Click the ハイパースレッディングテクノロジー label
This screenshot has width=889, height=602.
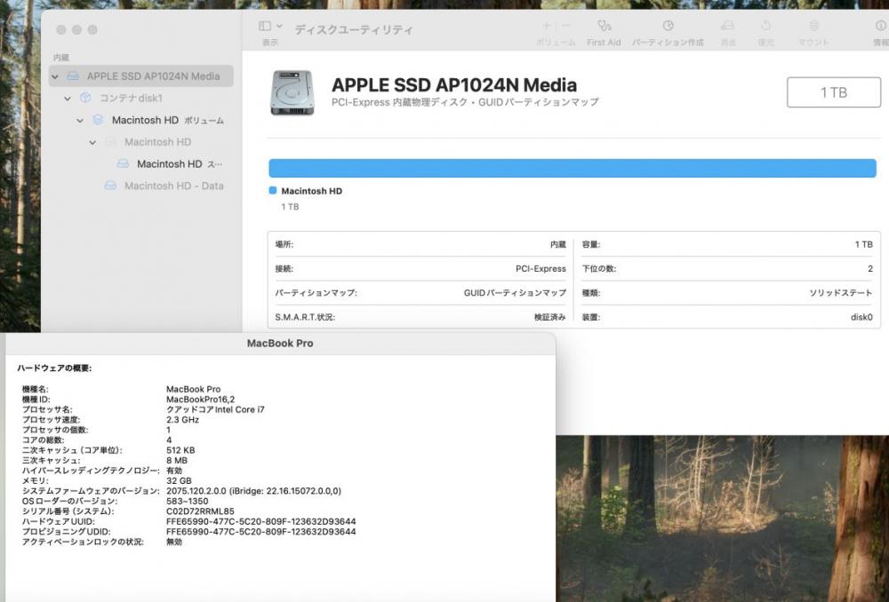pyautogui.click(x=92, y=471)
